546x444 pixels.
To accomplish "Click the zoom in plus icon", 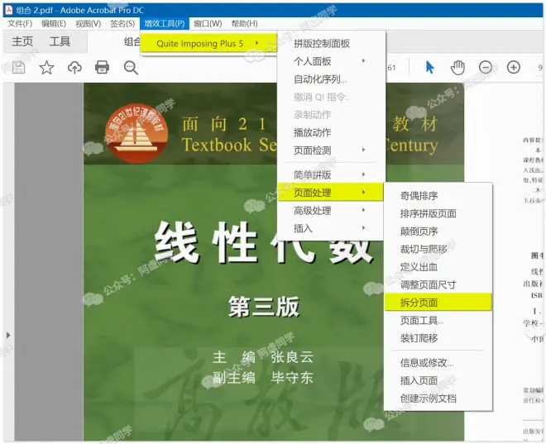I will [514, 67].
